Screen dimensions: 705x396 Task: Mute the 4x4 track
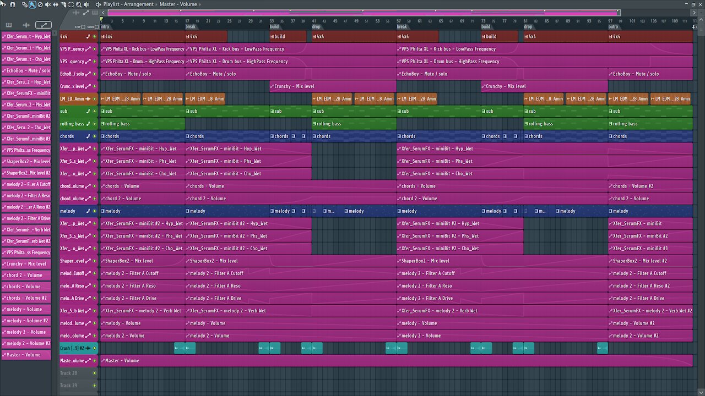pyautogui.click(x=95, y=37)
